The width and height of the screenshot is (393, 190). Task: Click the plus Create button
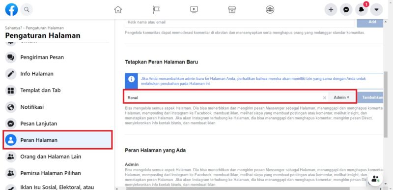(x=331, y=10)
